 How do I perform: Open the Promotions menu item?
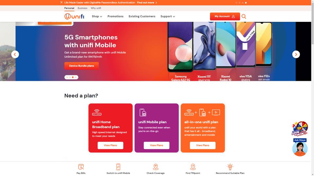[115, 16]
